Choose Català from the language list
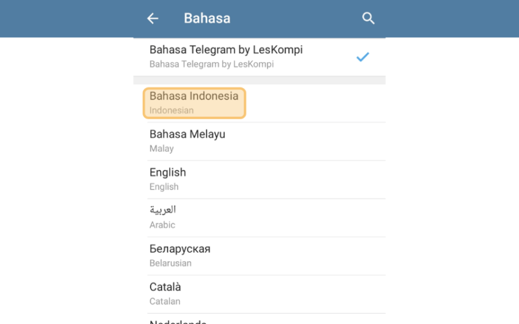This screenshot has width=519, height=324. [259, 294]
